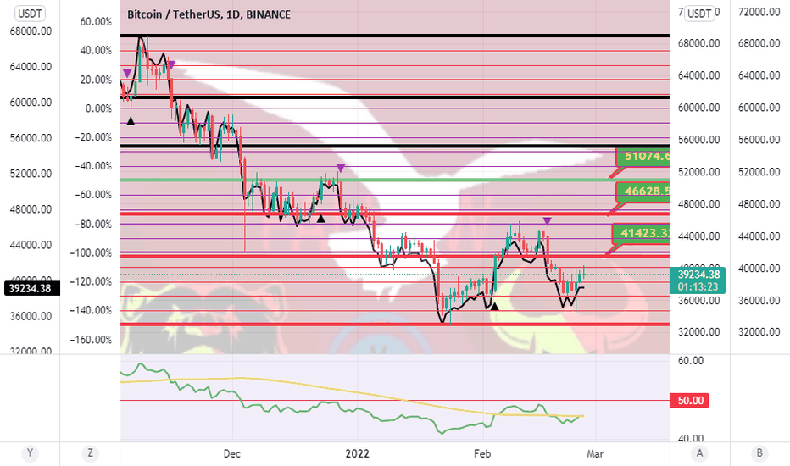Select the green 46628.5 price tag
This screenshot has width=790, height=466.
pyautogui.click(x=643, y=191)
